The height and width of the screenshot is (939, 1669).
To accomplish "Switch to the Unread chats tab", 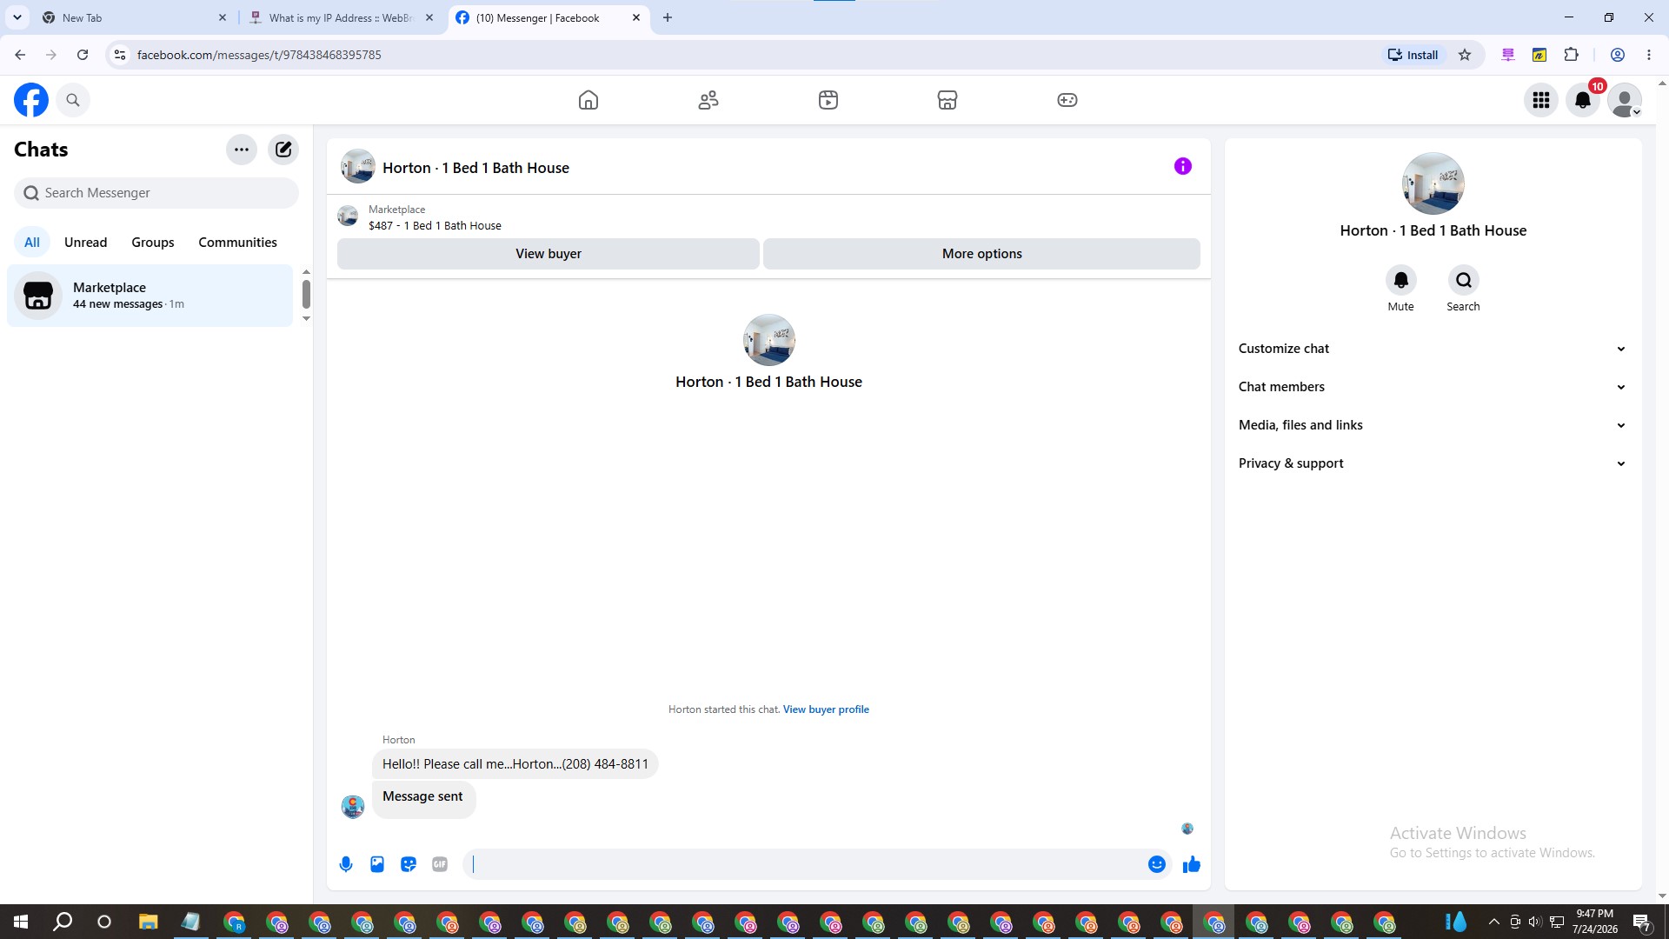I will click(85, 243).
